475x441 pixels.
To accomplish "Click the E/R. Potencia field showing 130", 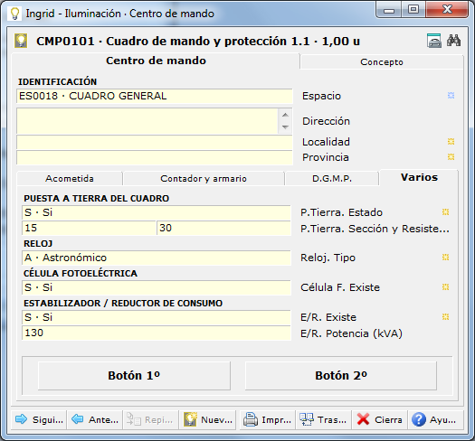I will (157, 333).
